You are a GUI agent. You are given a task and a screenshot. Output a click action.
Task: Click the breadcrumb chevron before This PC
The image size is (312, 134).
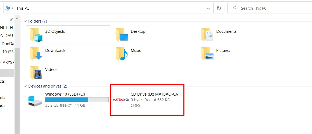point(13,8)
